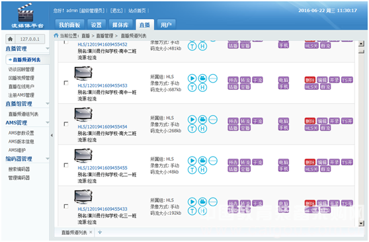
Task: Play the HLS/1201941609455453 channel
Action: click(192, 78)
